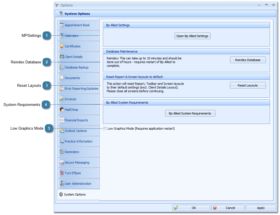The height and width of the screenshot is (215, 280).
Task: Maximize the Options window
Action: [x=266, y=5]
